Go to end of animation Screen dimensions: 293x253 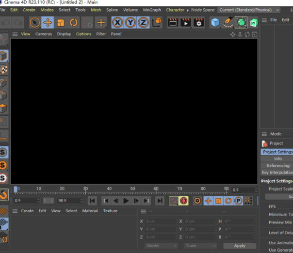(160, 201)
